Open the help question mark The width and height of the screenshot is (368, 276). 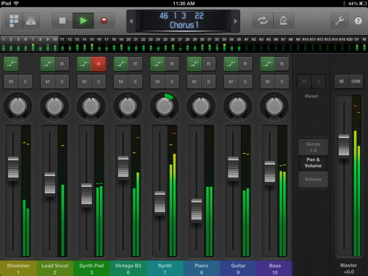(x=358, y=21)
